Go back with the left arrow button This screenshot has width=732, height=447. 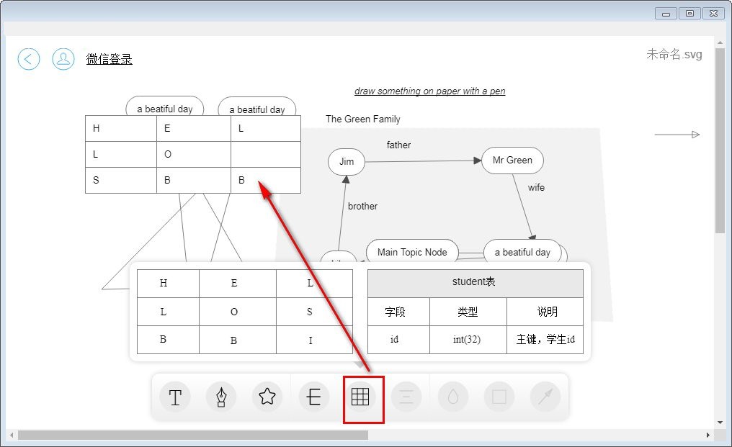(29, 59)
